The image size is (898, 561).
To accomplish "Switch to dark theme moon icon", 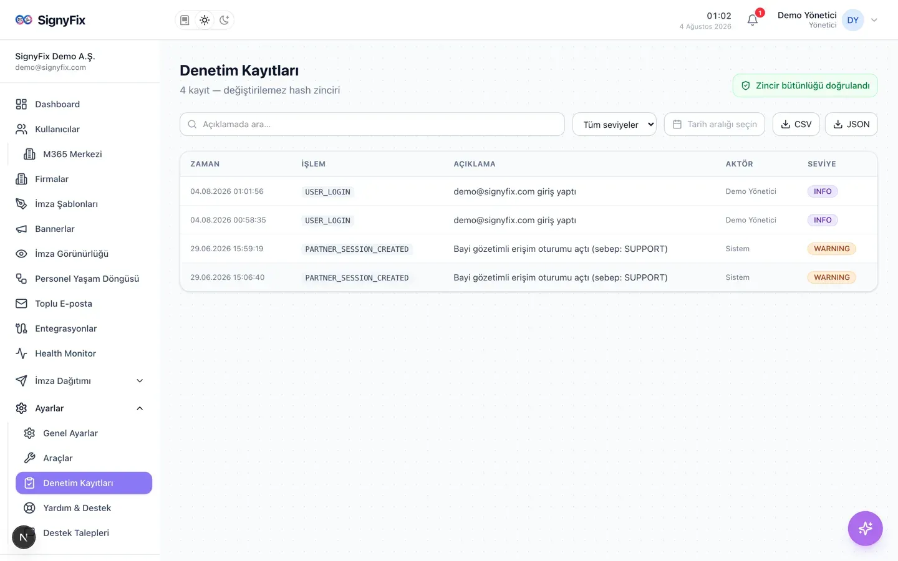I will (x=224, y=20).
